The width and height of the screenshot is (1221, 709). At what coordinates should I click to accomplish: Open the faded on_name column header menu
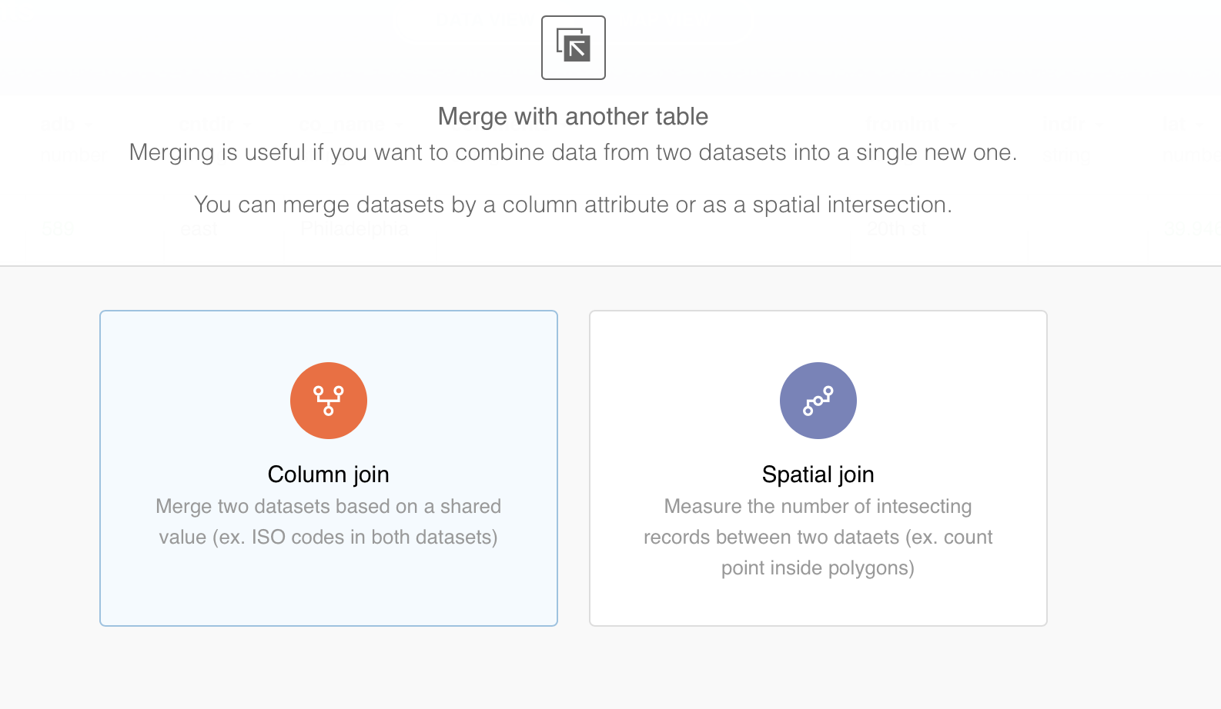click(x=398, y=124)
